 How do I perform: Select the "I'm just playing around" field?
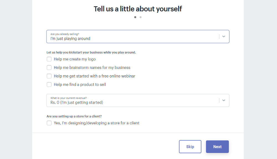(70, 39)
